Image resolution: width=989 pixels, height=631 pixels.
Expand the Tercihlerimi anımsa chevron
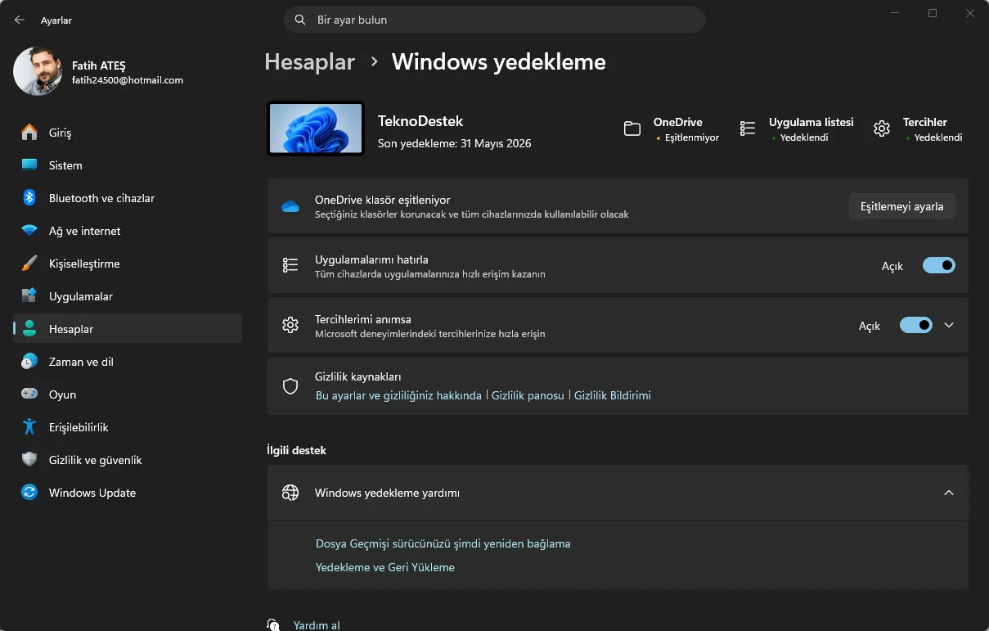click(x=949, y=325)
